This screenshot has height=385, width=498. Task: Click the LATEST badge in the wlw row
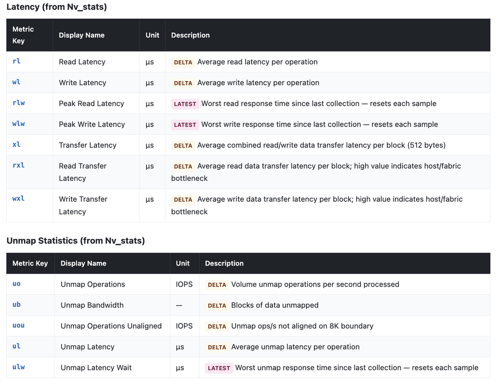click(185, 125)
